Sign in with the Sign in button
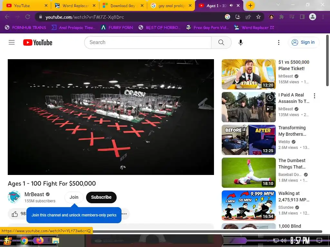The width and height of the screenshot is (330, 247). pyautogui.click(x=303, y=42)
